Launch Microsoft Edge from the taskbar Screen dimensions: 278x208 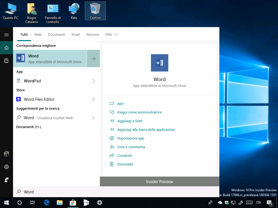pyautogui.click(x=46, y=203)
